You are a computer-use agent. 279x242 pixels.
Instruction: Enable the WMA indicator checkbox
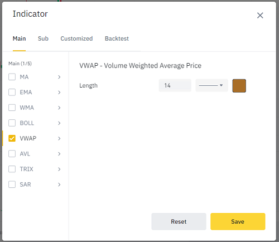(12, 108)
